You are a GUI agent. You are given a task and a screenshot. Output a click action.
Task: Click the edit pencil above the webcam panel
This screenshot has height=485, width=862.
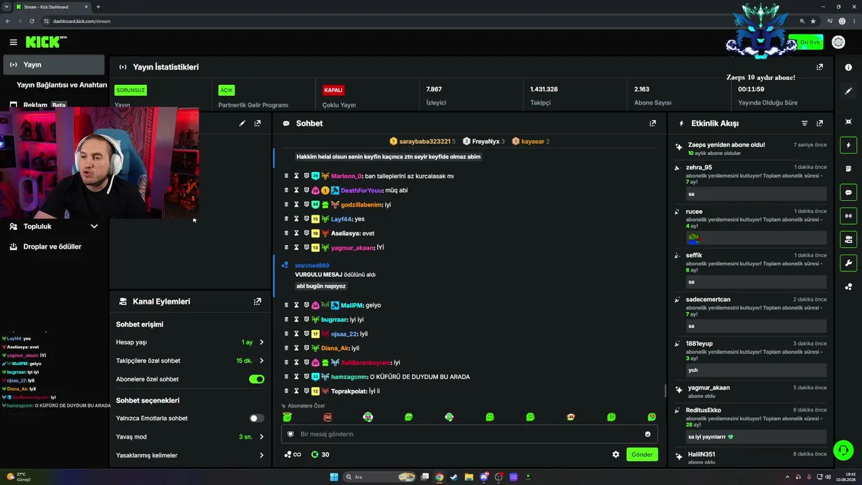pyautogui.click(x=242, y=123)
